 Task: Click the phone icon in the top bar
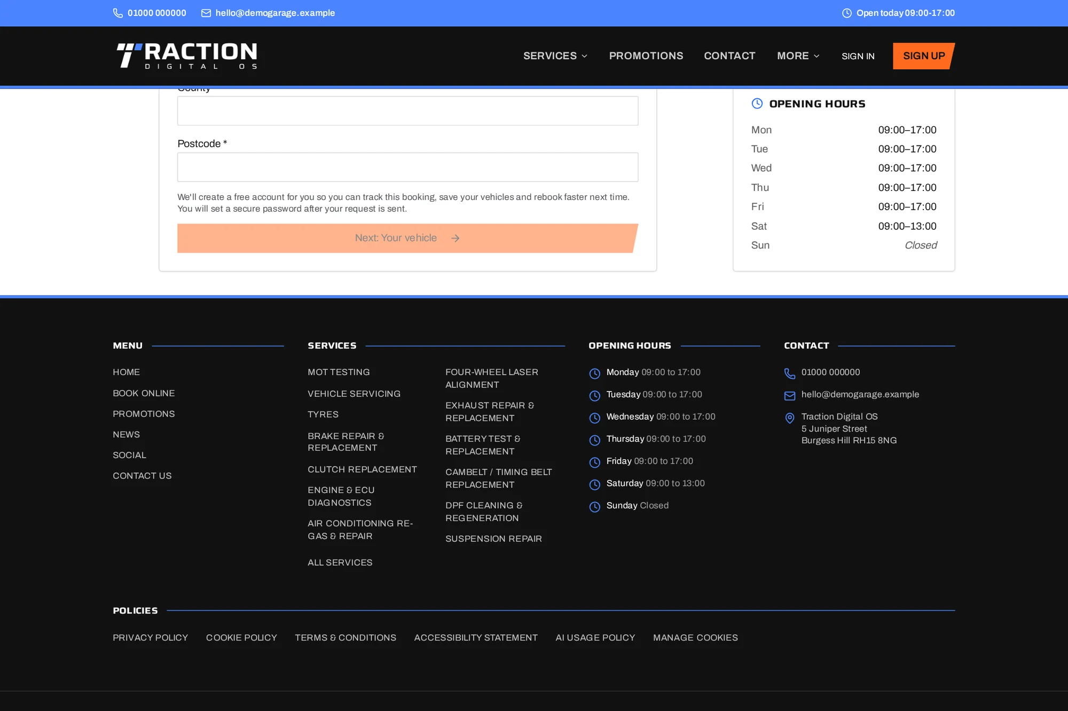[118, 13]
